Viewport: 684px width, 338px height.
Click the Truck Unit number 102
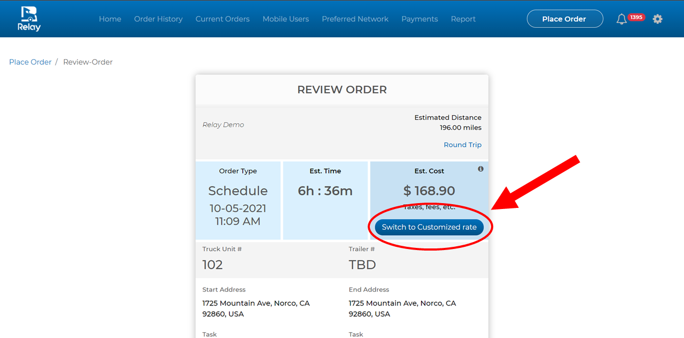pos(213,264)
